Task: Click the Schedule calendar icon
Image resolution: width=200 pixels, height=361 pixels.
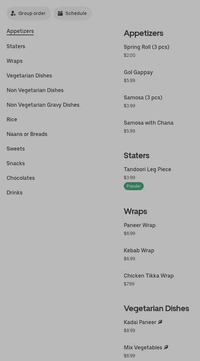Action: click(x=60, y=13)
